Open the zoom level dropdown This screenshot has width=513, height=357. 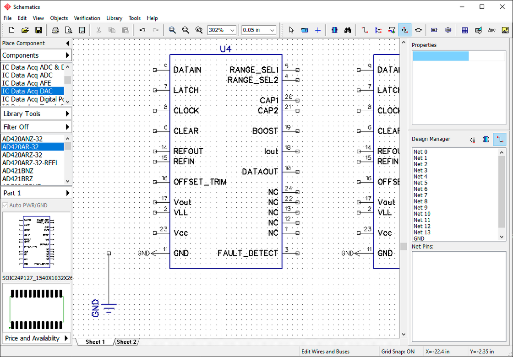[x=233, y=30]
